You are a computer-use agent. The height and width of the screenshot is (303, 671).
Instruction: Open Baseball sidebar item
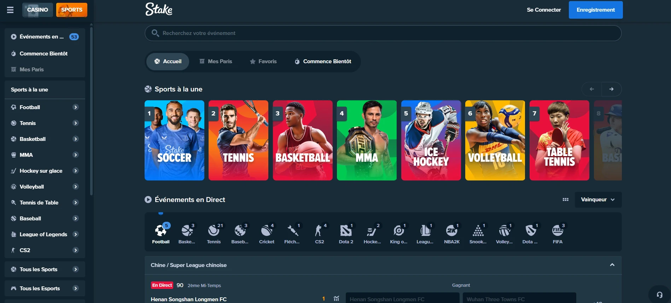coord(45,218)
